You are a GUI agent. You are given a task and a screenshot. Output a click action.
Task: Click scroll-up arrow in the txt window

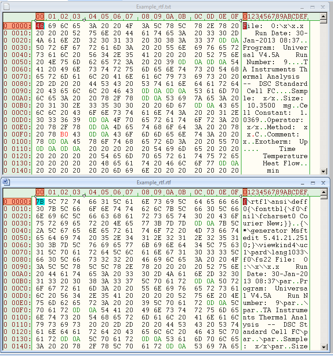(x=323, y=15)
